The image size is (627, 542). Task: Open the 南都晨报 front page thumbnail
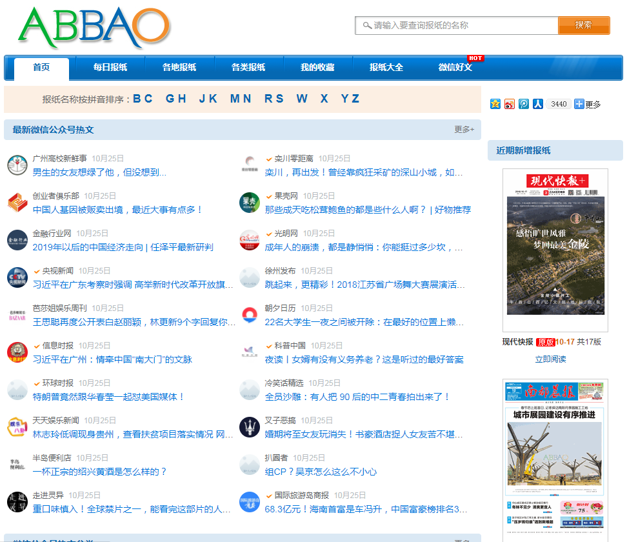555,460
